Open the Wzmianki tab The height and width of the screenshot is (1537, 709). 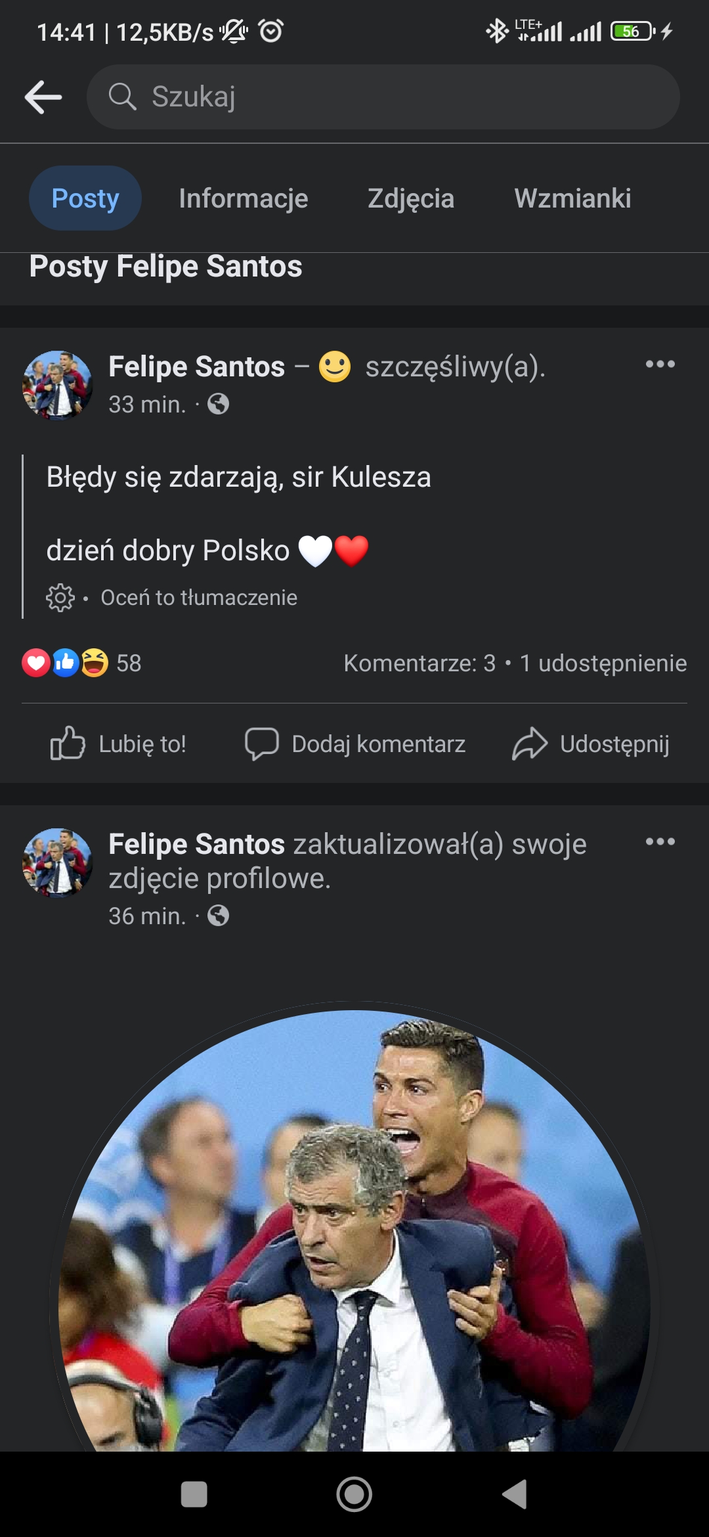point(572,198)
